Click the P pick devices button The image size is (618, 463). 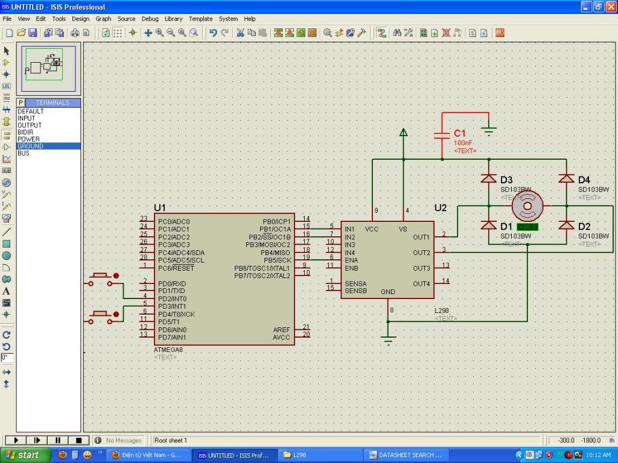click(x=21, y=103)
